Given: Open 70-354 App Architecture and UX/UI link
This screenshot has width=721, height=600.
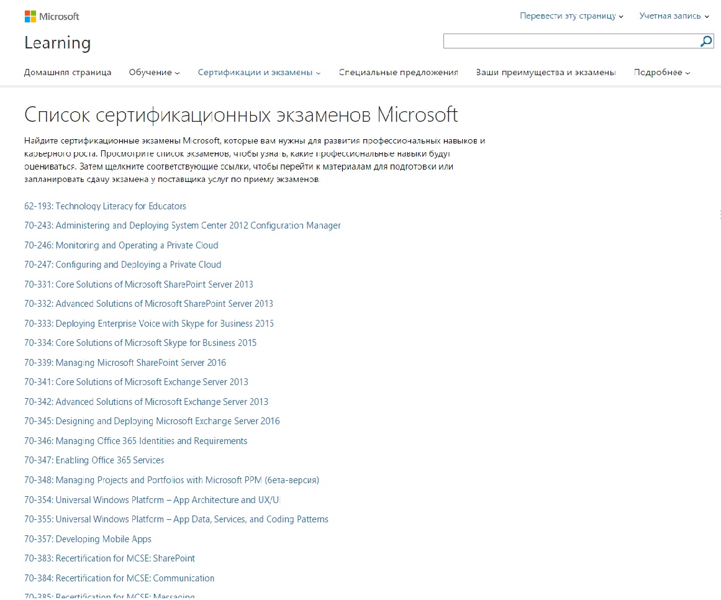Looking at the screenshot, I should [x=152, y=499].
